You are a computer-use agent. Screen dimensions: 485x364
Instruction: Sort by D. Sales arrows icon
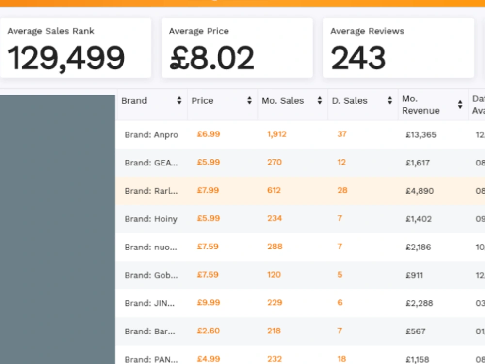pyautogui.click(x=390, y=100)
